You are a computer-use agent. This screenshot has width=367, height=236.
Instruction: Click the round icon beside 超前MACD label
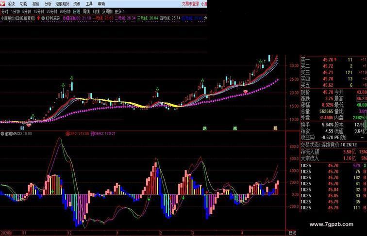pyautogui.click(x=2, y=134)
